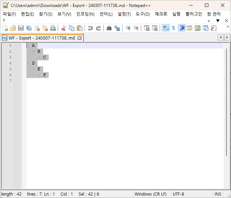Screen dimensions: 231x198
Task: Click line 4 text D
Action: pyautogui.click(x=33, y=63)
